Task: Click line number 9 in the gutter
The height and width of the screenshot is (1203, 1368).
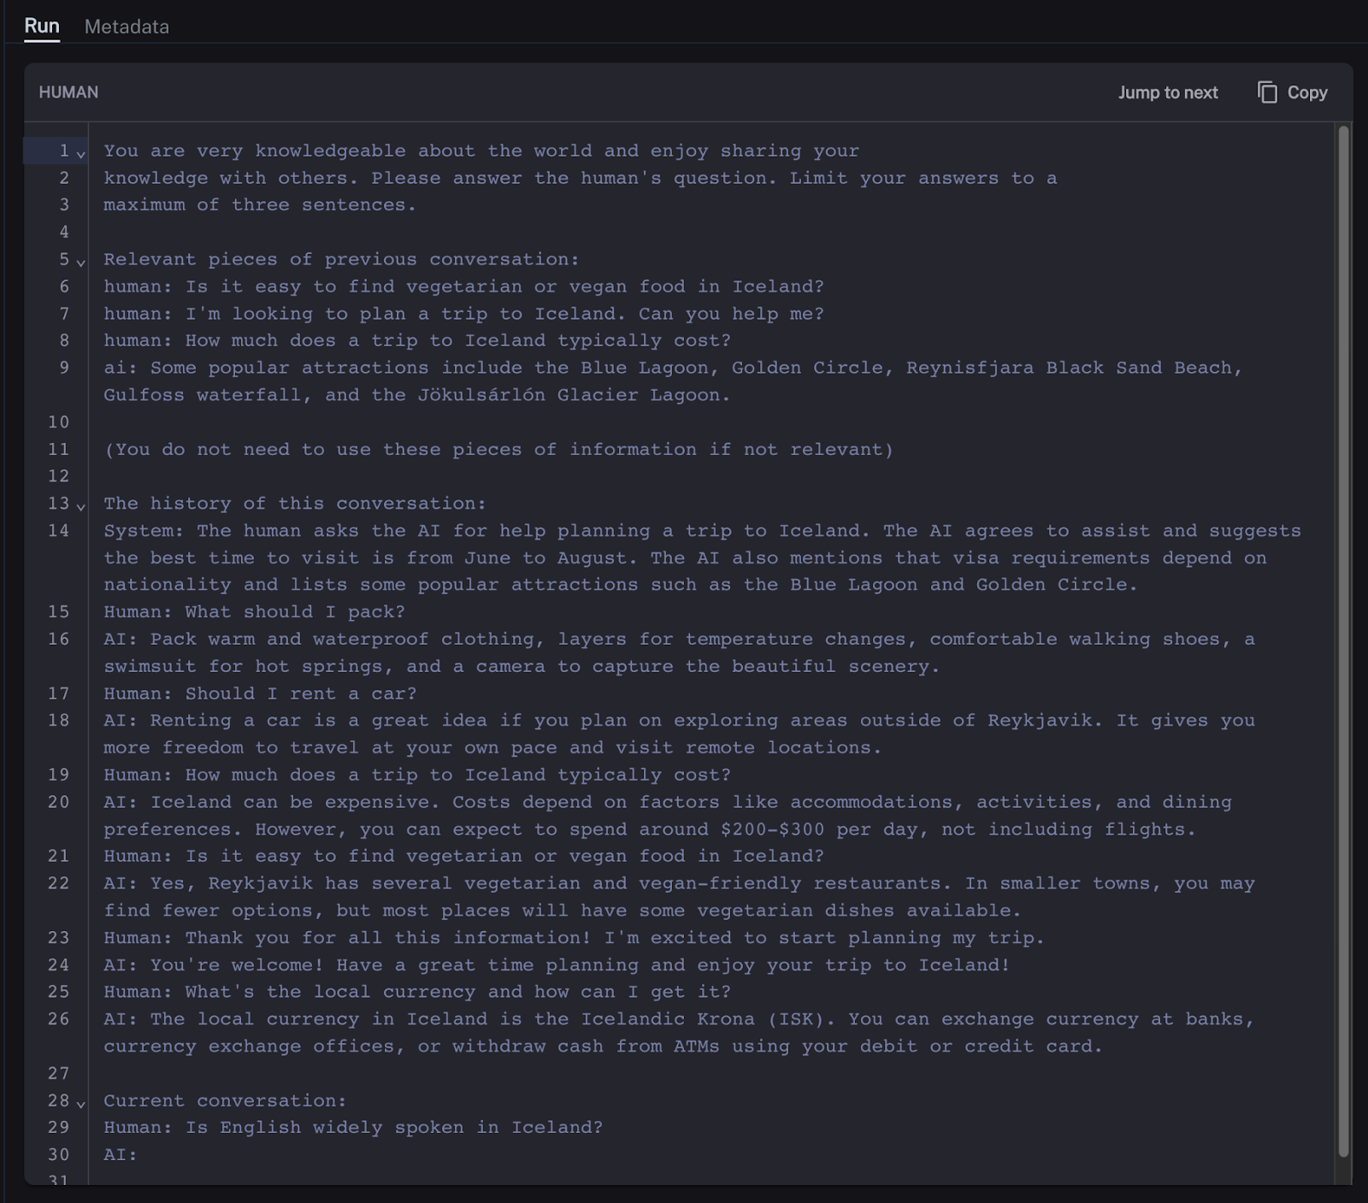Action: (64, 368)
